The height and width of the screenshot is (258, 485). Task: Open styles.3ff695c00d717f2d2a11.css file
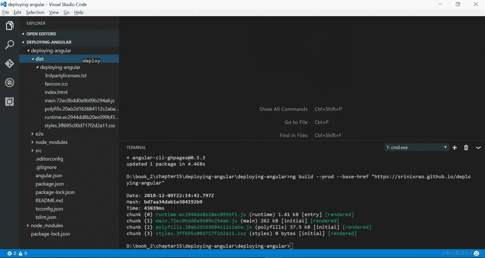(x=80, y=125)
